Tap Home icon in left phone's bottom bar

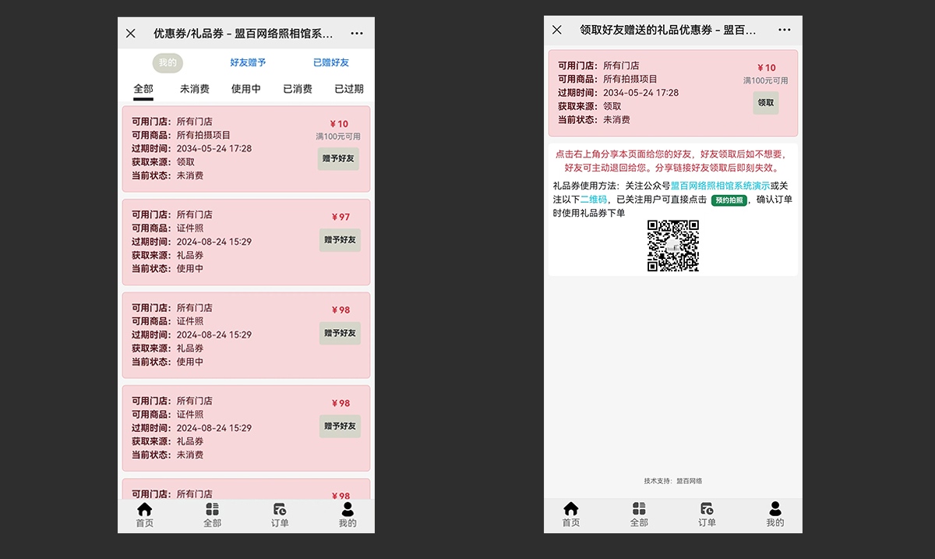point(144,509)
